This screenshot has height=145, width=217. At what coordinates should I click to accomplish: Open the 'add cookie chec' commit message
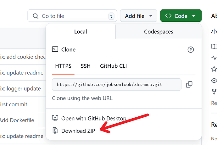point(22,57)
